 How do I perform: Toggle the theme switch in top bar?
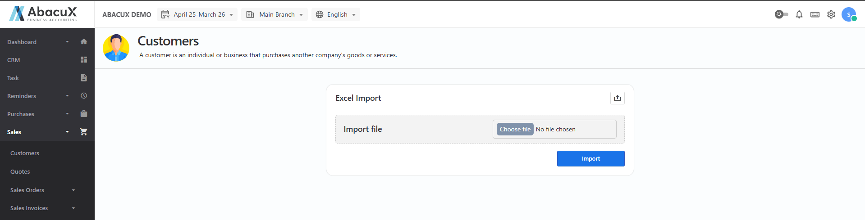781,14
